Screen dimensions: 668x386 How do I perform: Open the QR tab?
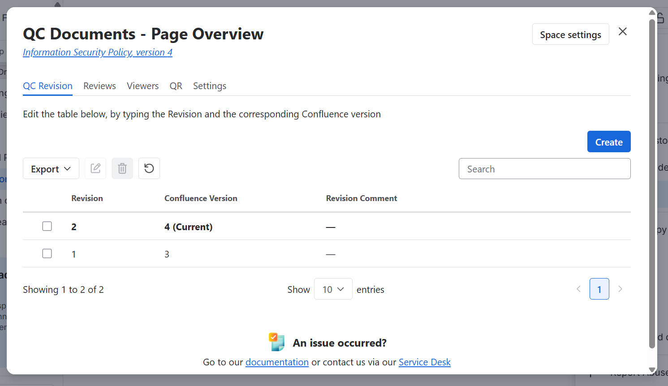pyautogui.click(x=176, y=86)
